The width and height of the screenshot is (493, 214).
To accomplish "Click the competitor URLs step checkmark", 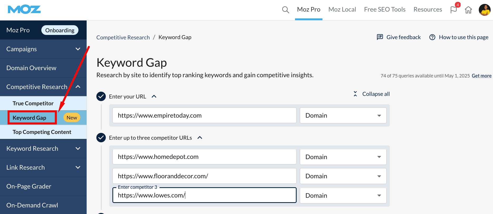I will [x=101, y=138].
